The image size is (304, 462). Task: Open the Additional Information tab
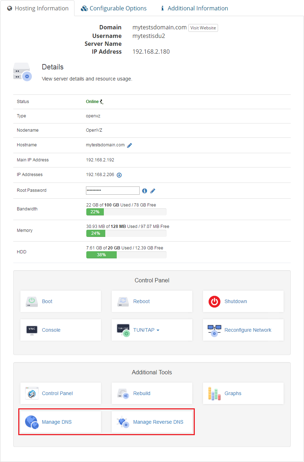point(194,8)
